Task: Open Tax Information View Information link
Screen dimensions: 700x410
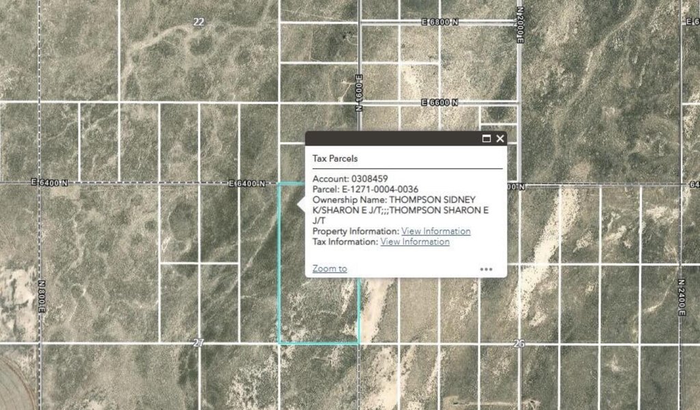Action: tap(415, 242)
